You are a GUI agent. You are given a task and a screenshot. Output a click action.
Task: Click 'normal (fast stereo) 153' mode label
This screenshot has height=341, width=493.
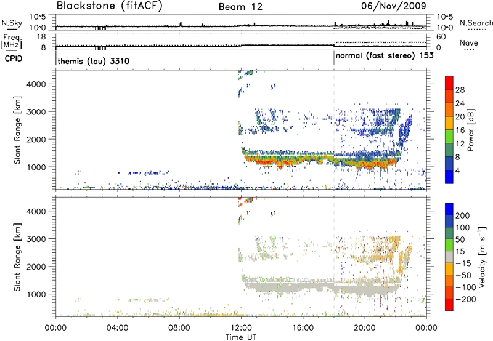pos(385,56)
